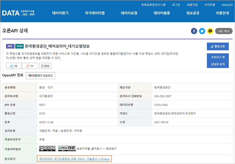Open the 사이트맵 link
The image size is (235, 164).
tap(209, 5)
